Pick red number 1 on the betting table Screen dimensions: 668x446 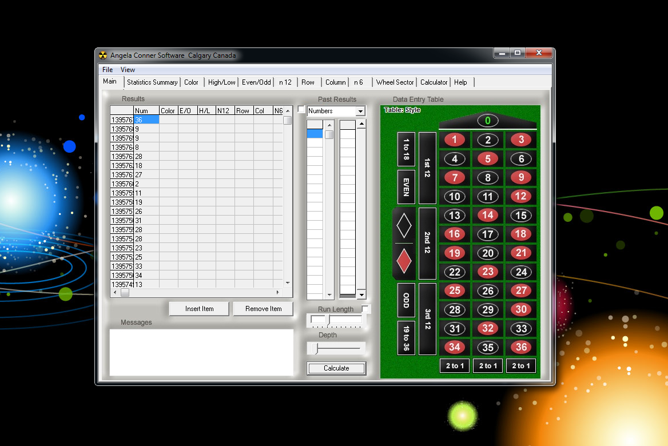pos(454,140)
